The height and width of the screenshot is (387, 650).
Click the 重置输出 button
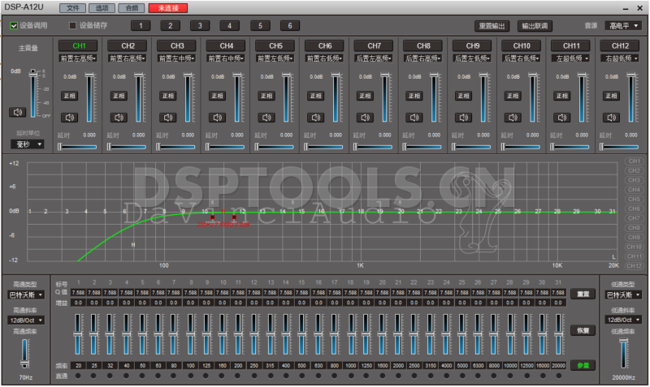click(492, 26)
